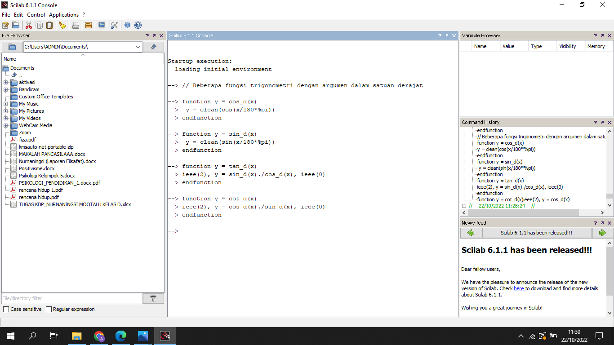Open Microsoft Edge from taskbar
This screenshot has height=345, width=614.
pos(121,336)
